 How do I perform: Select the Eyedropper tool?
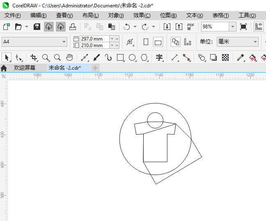tap(242, 57)
